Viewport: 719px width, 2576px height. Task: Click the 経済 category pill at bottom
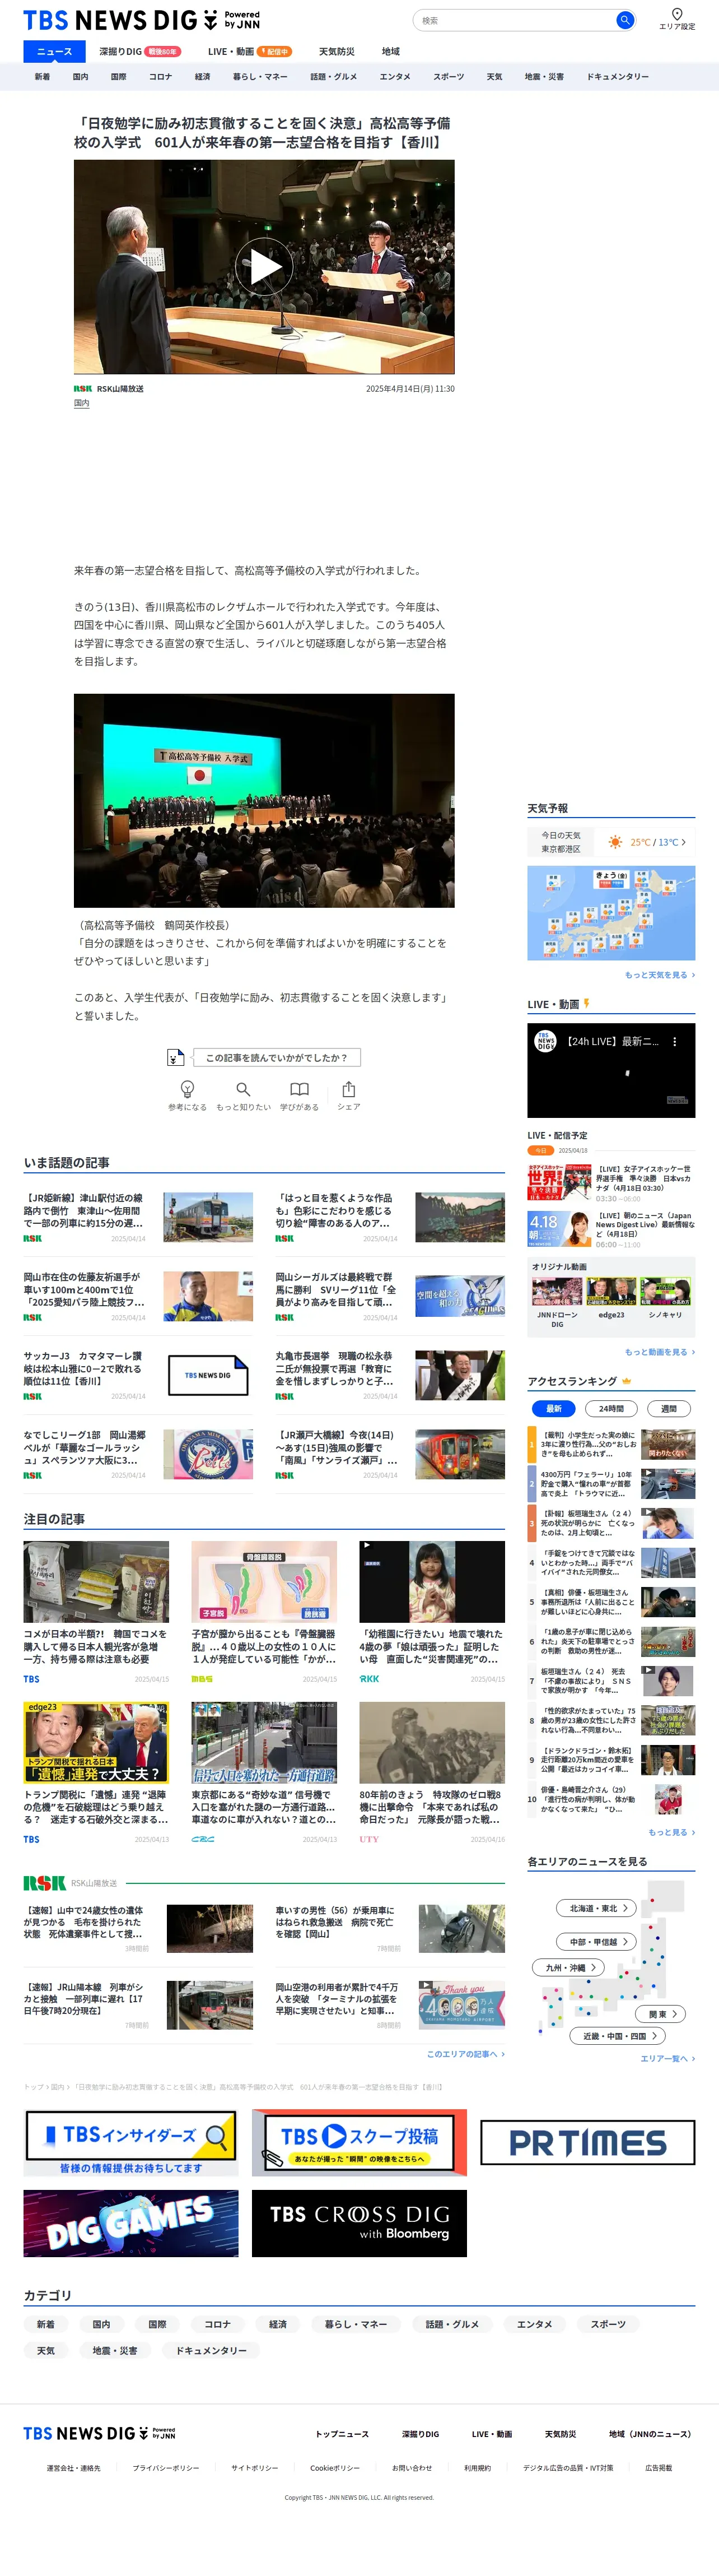click(x=278, y=2324)
